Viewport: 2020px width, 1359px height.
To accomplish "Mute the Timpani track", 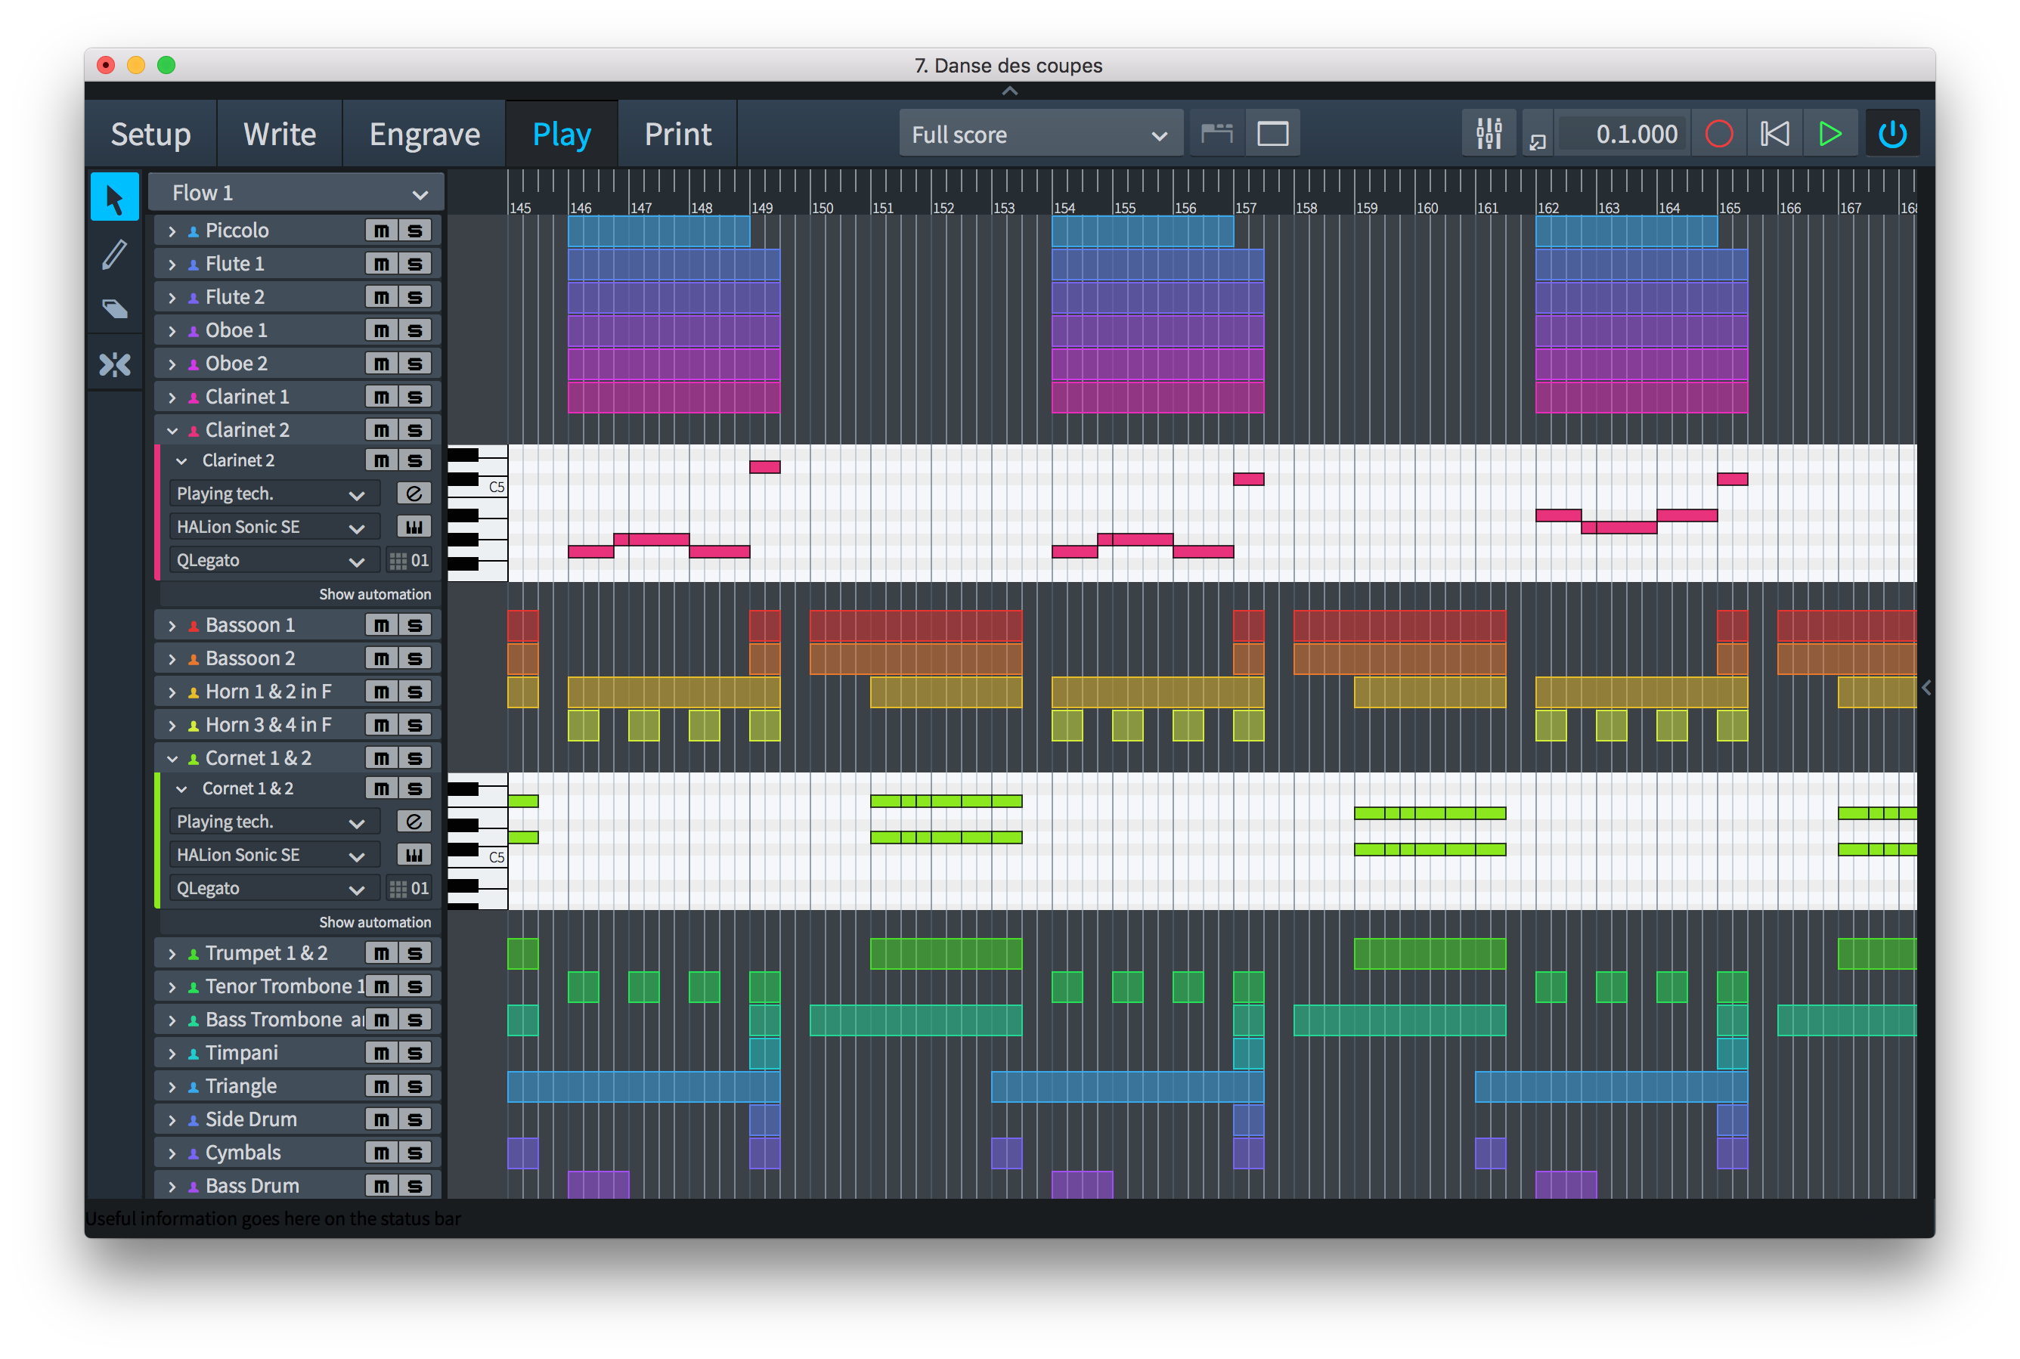I will pos(382,1053).
